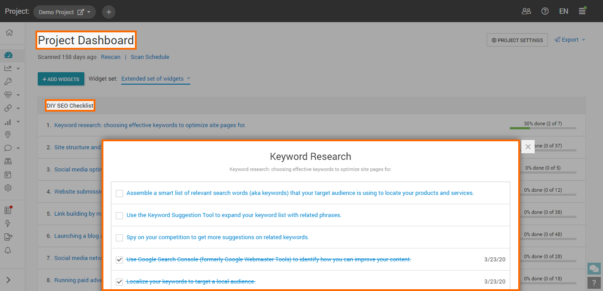Viewport: 603px width, 291px height.
Task: Click the home icon in the sidebar
Action: (9, 32)
